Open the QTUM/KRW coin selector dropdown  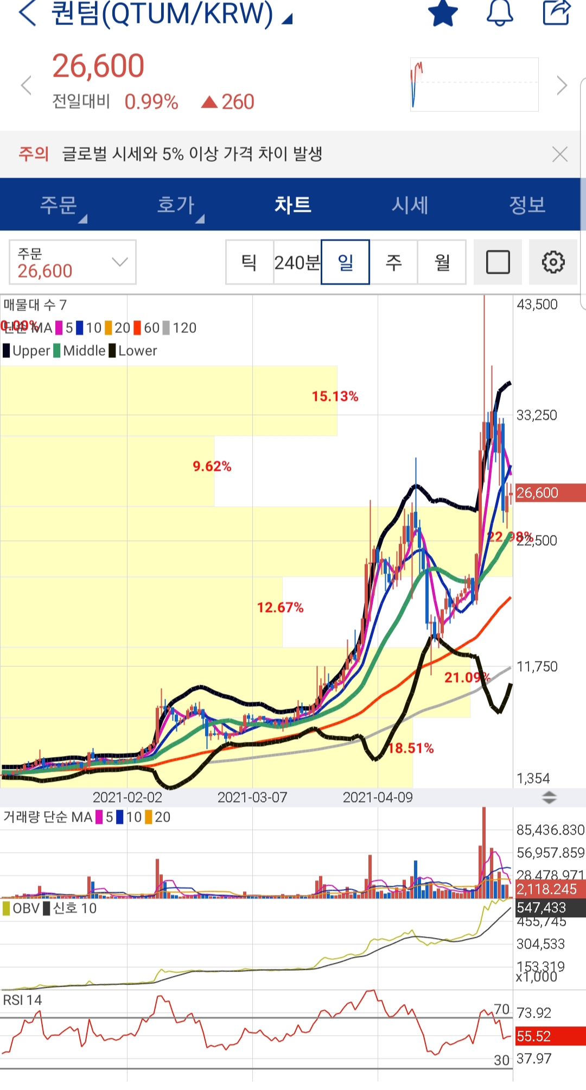[x=171, y=14]
